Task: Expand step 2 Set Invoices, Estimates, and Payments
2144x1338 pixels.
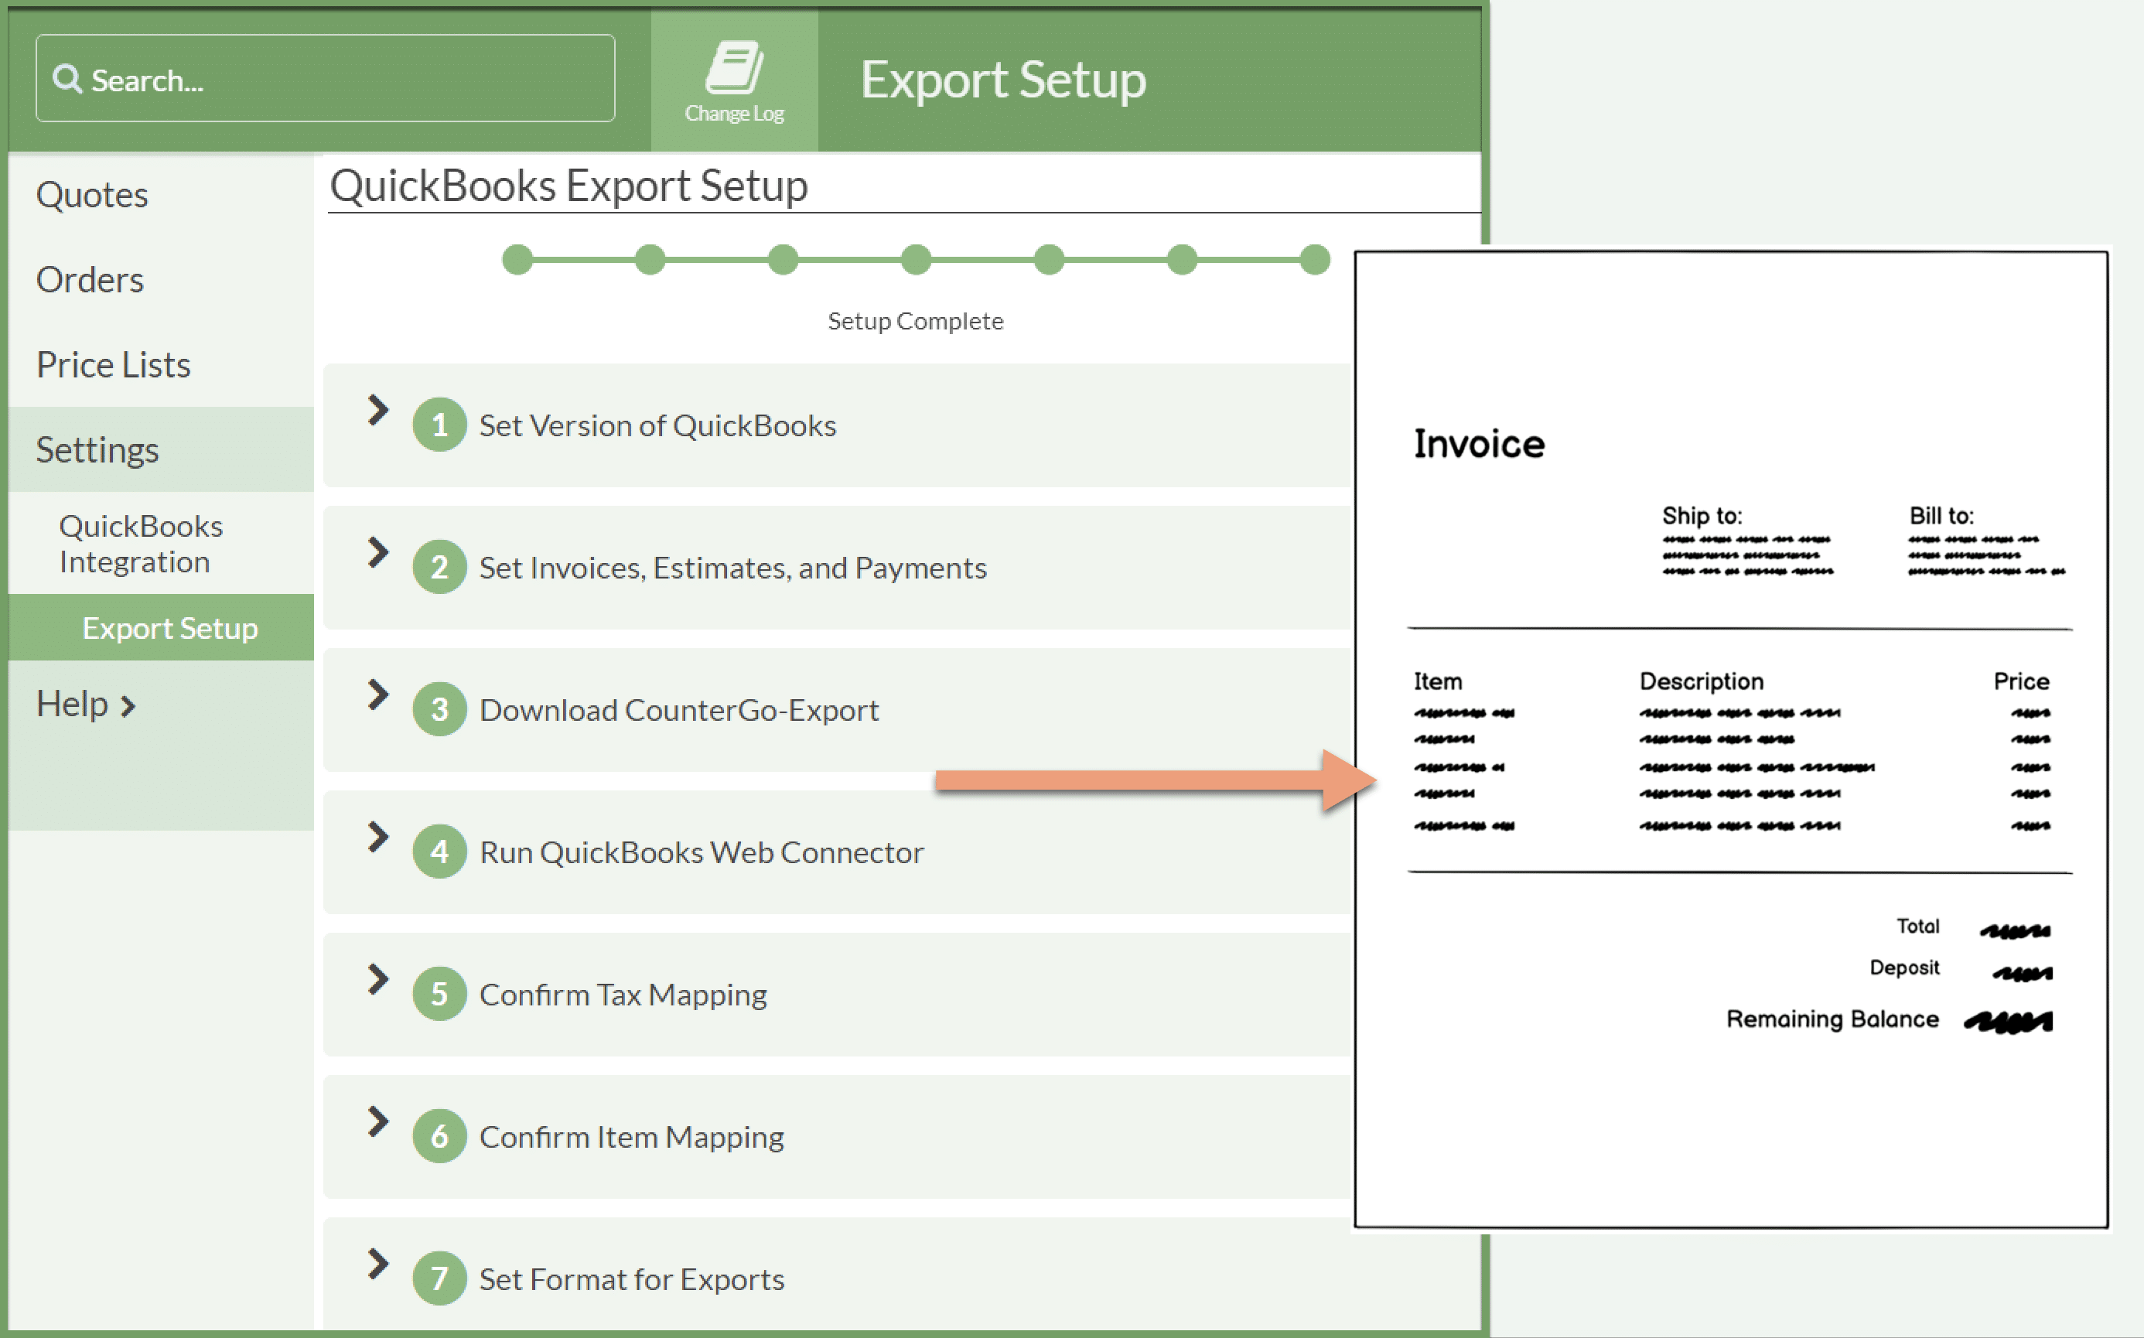Action: tap(378, 552)
